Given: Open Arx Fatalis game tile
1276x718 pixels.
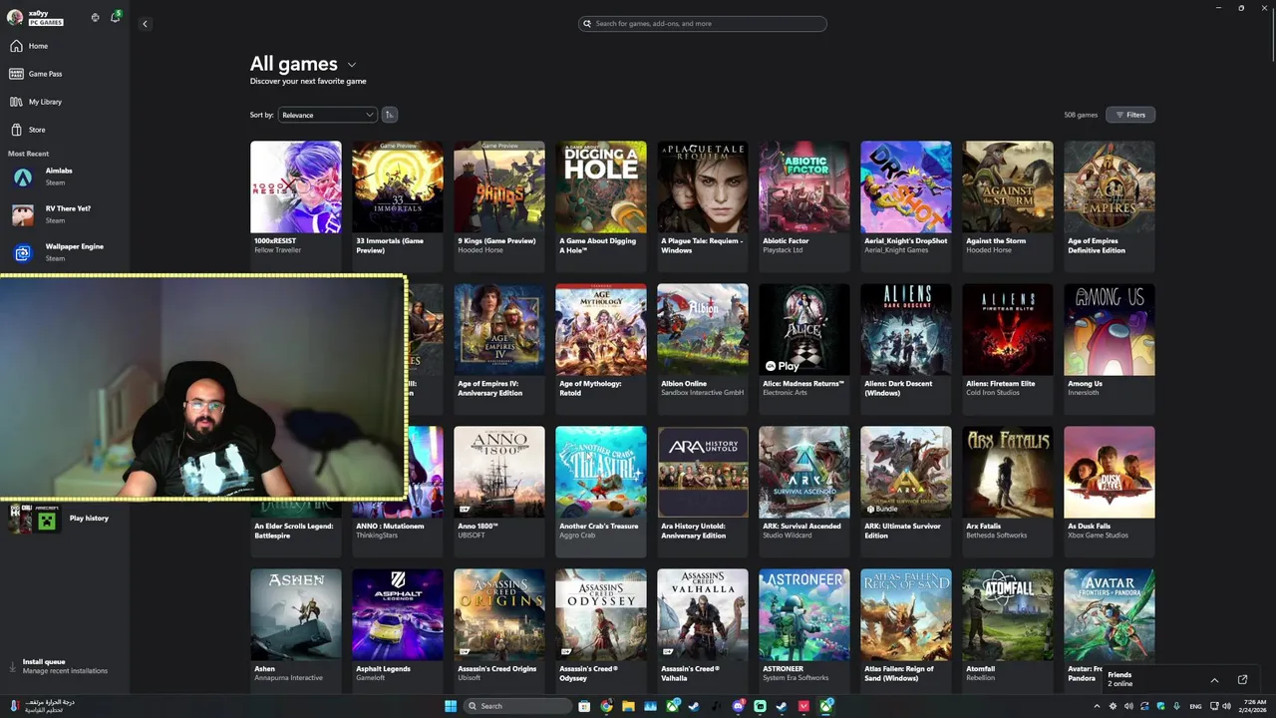Looking at the screenshot, I should (x=1008, y=491).
